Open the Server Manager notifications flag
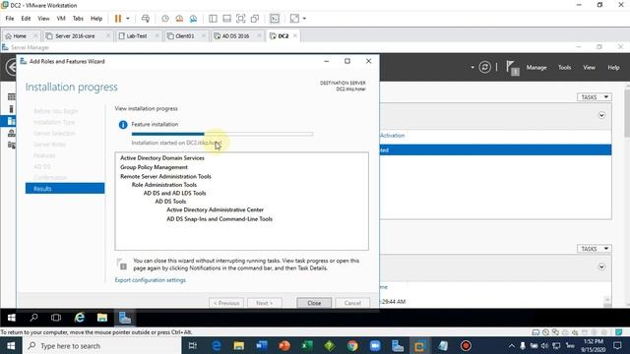Screen dimensions: 630x354 [x=513, y=68]
